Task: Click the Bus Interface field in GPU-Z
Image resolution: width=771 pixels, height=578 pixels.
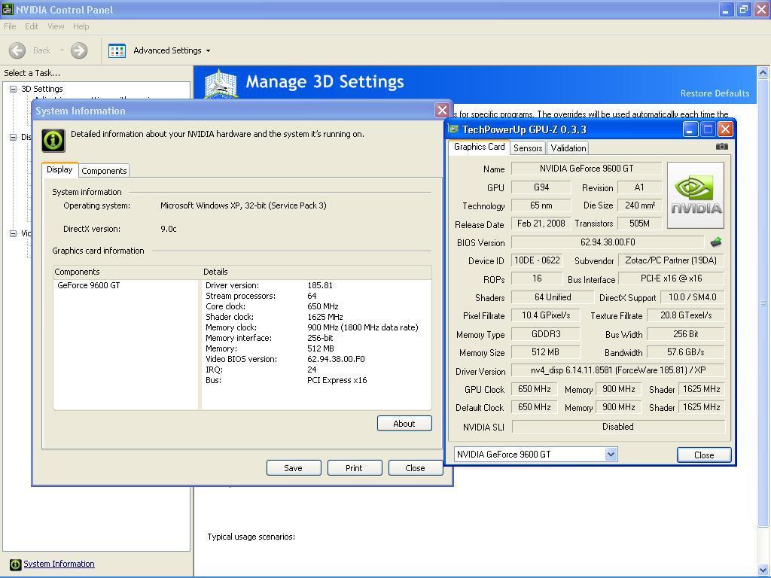Action: (671, 278)
